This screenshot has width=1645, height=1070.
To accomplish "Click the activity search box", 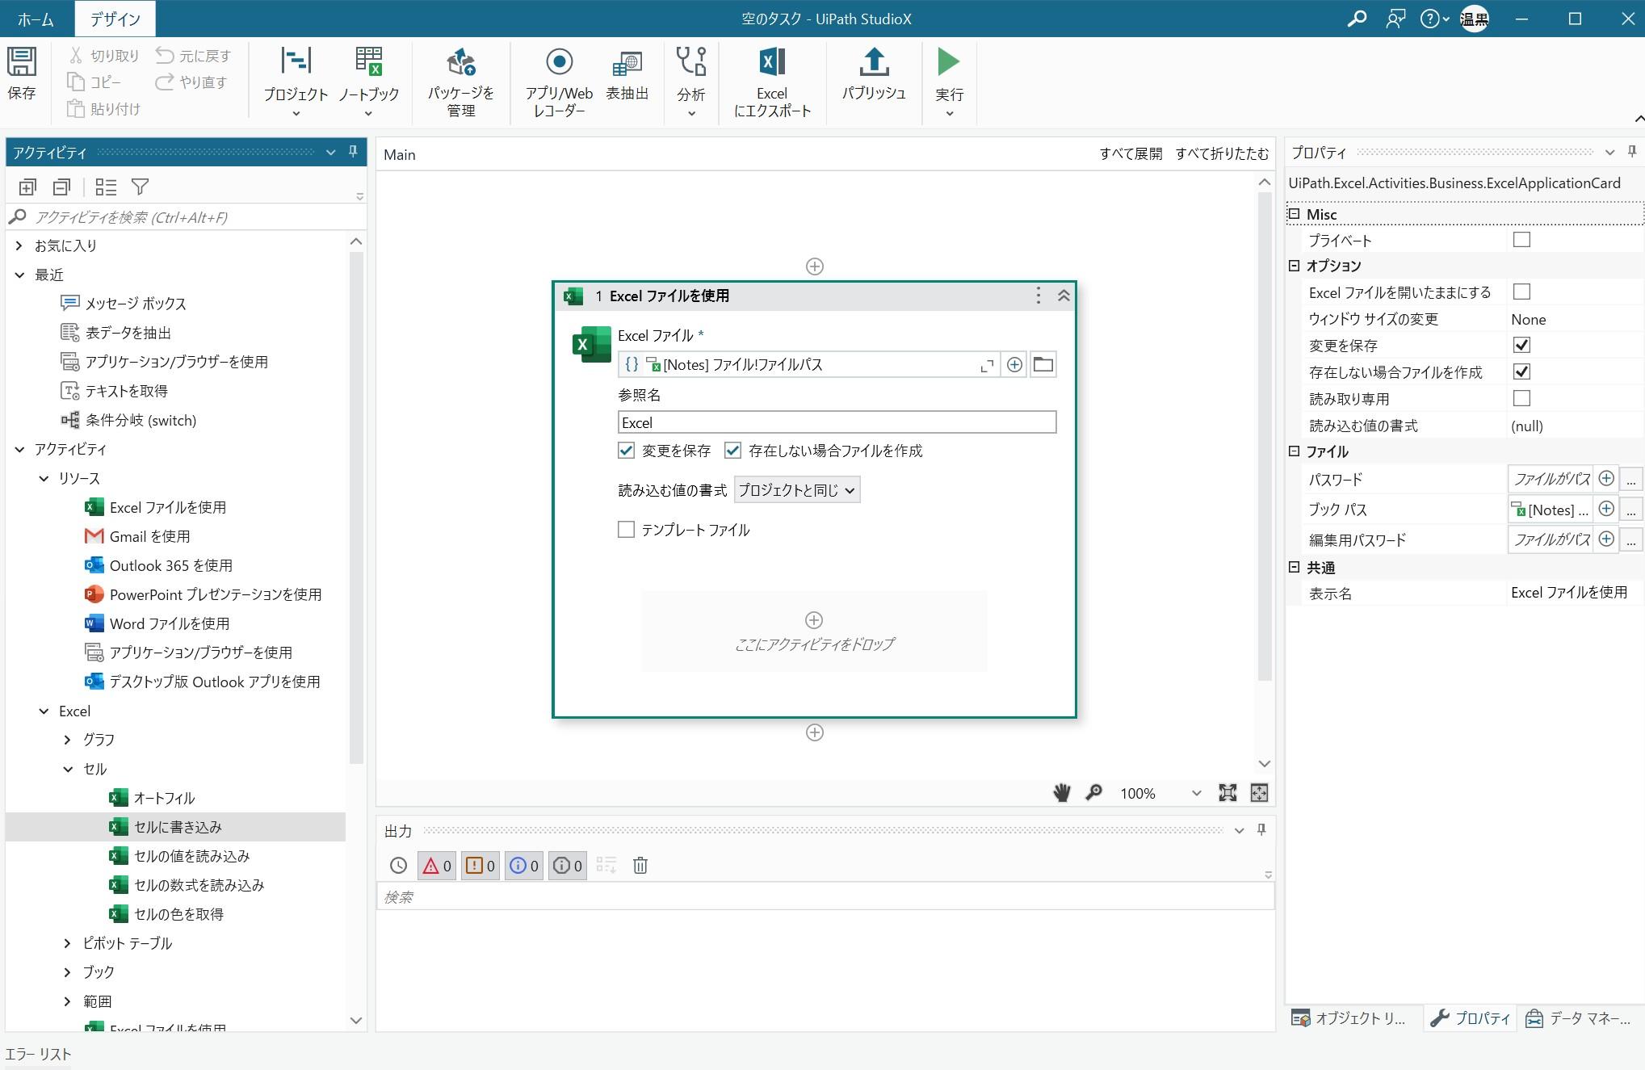I will [x=186, y=217].
